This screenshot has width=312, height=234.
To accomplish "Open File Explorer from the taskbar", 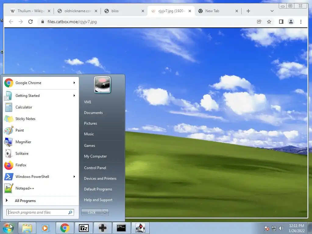I will (x=27, y=228).
